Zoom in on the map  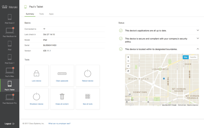tap(128, 57)
